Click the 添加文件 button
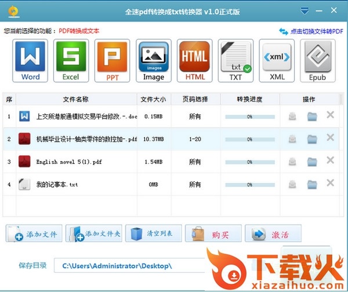This screenshot has width=348, height=292. click(x=34, y=234)
